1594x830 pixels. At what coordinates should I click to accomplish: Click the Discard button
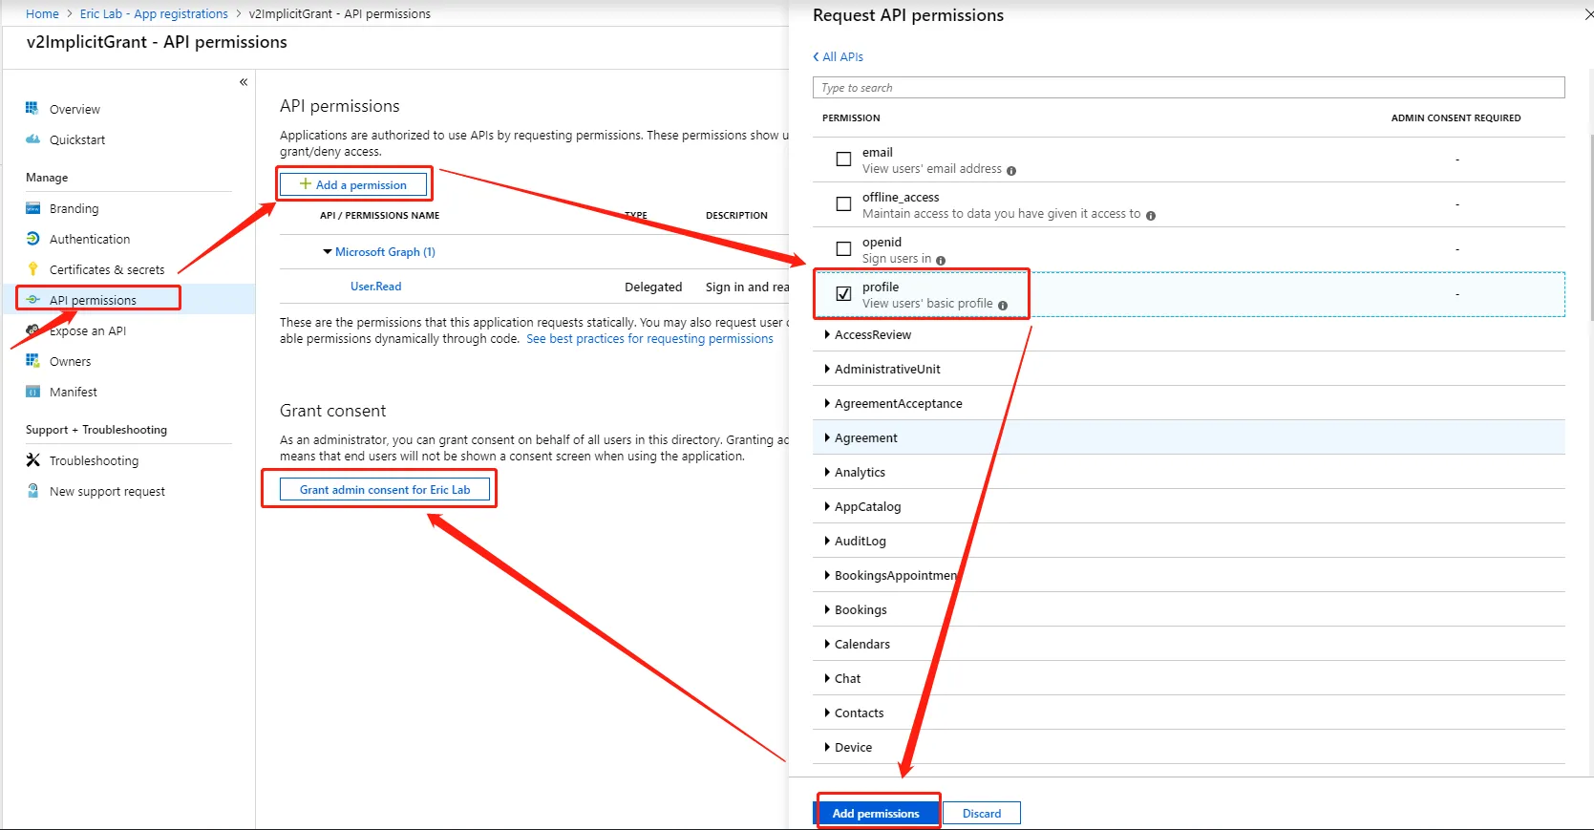pyautogui.click(x=982, y=813)
